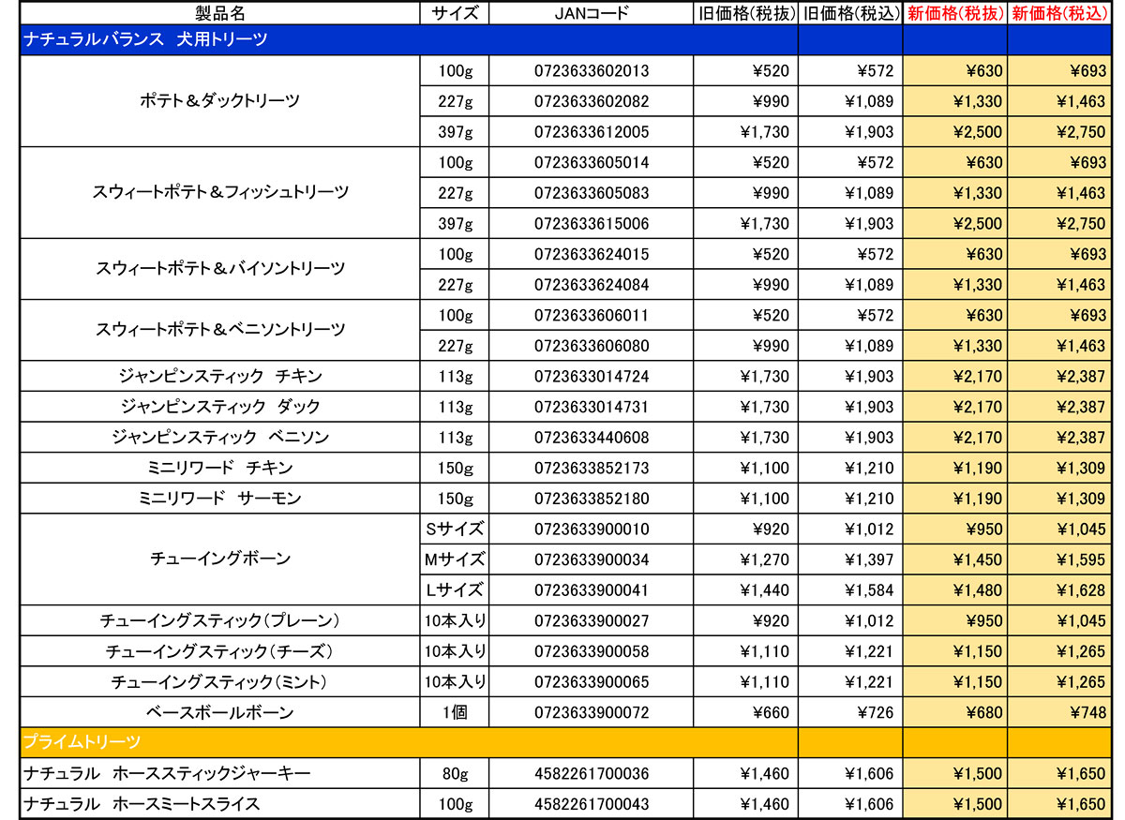The width and height of the screenshot is (1125, 820).
Task: Click the ミニリワード チキン cell
Action: (x=220, y=468)
